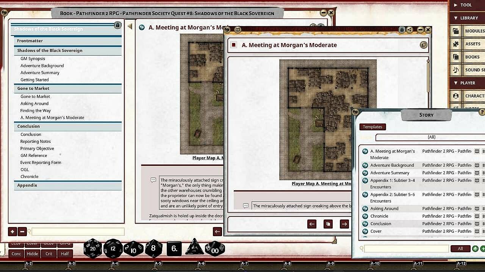Collapse the TOOL sidebar section
The width and height of the screenshot is (485, 272).
467,5
